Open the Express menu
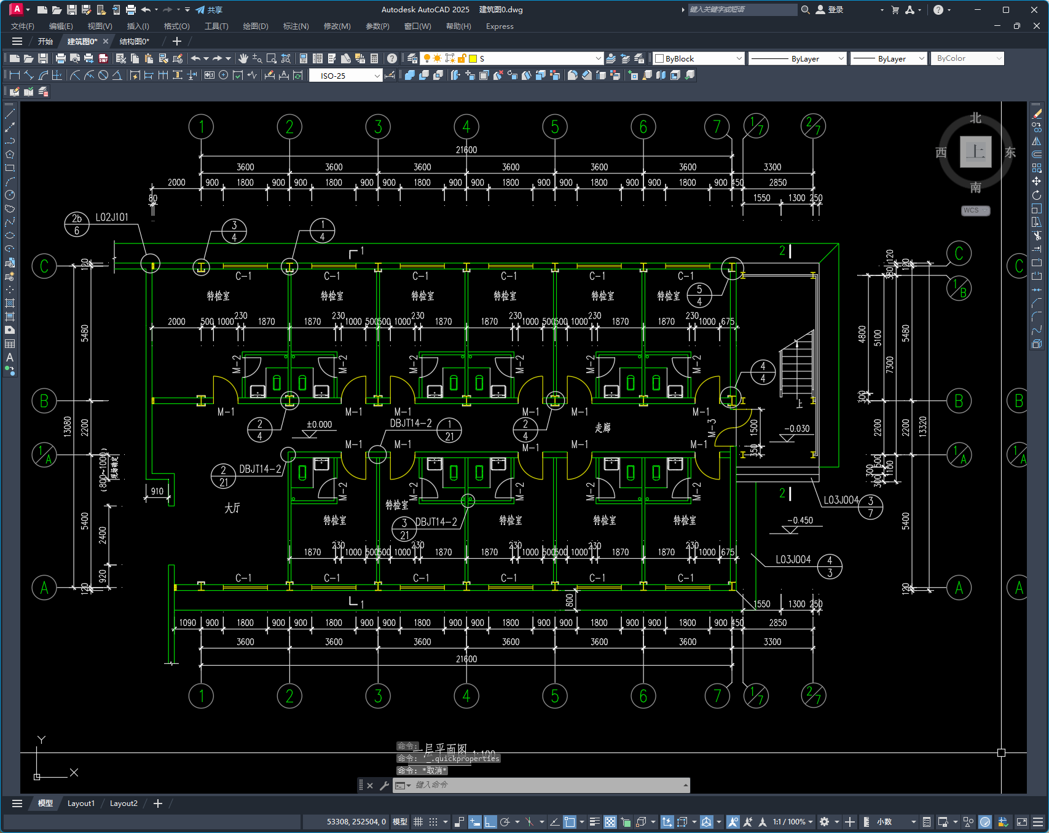This screenshot has height=833, width=1049. (500, 26)
